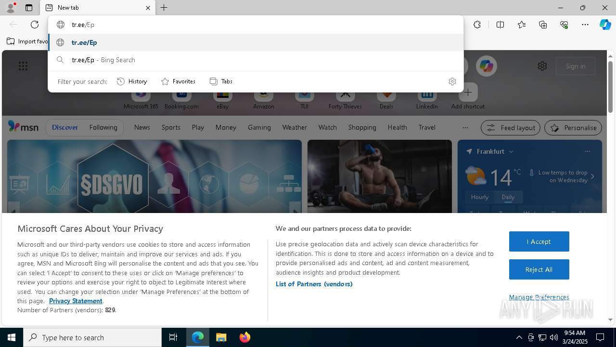Image resolution: width=616 pixels, height=347 pixels.
Task: Click the msn logo
Action: (23, 127)
